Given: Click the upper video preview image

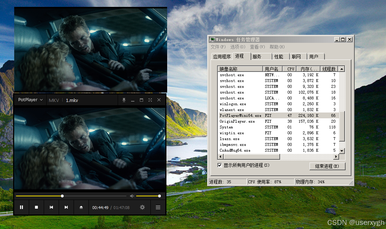Looking at the screenshot, I should pos(91,49).
